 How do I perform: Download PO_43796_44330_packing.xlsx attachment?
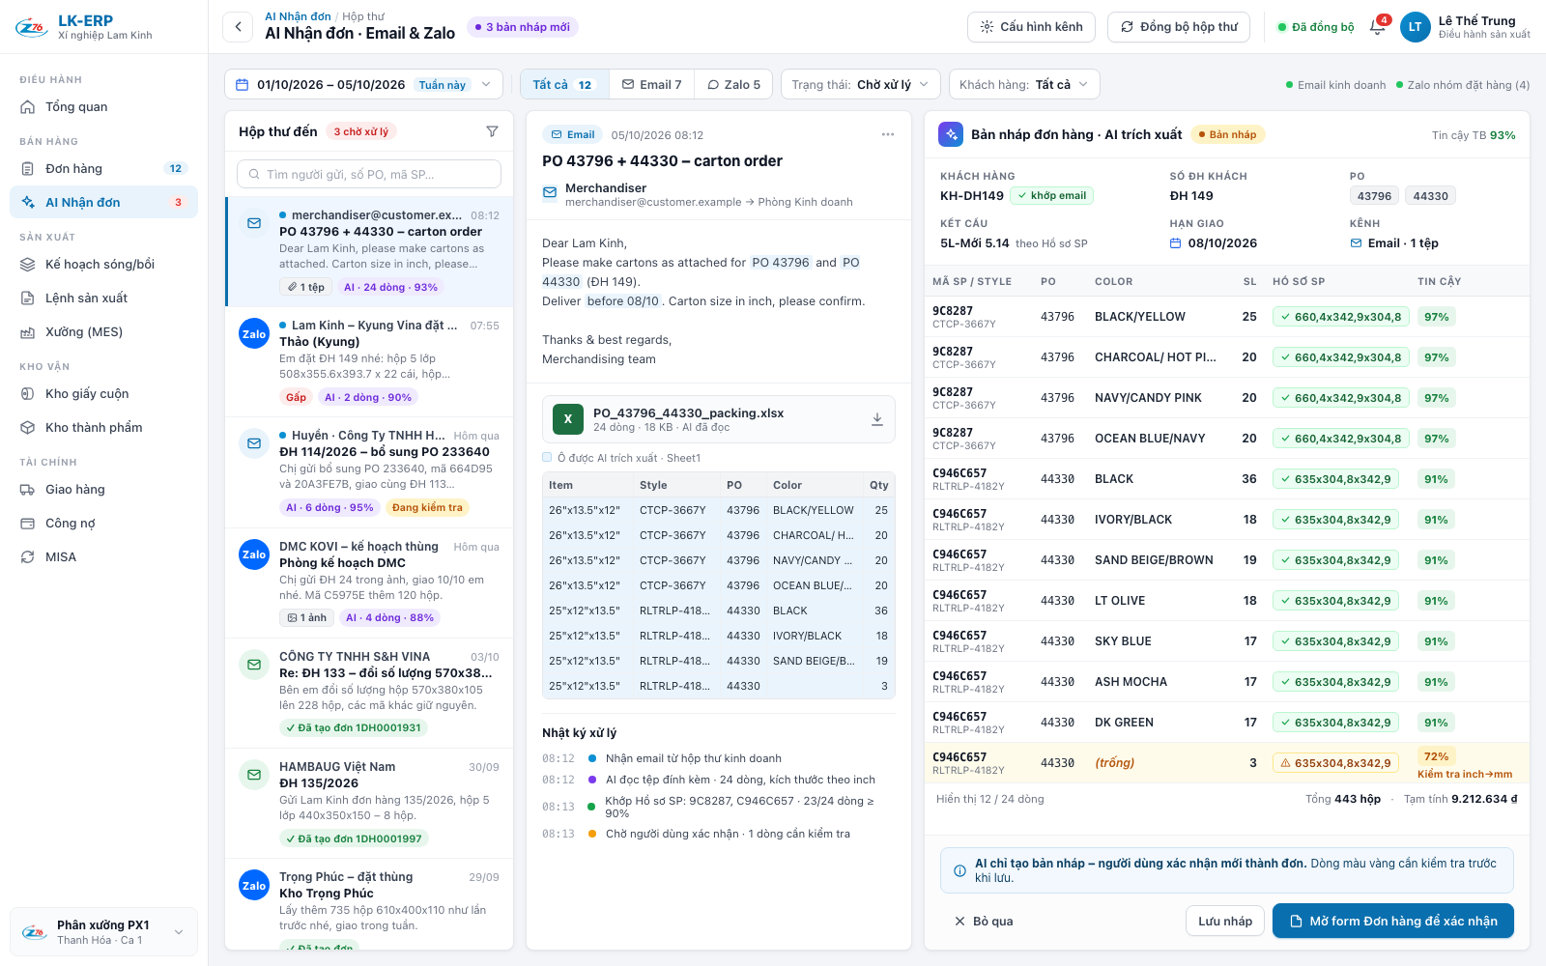click(x=877, y=419)
